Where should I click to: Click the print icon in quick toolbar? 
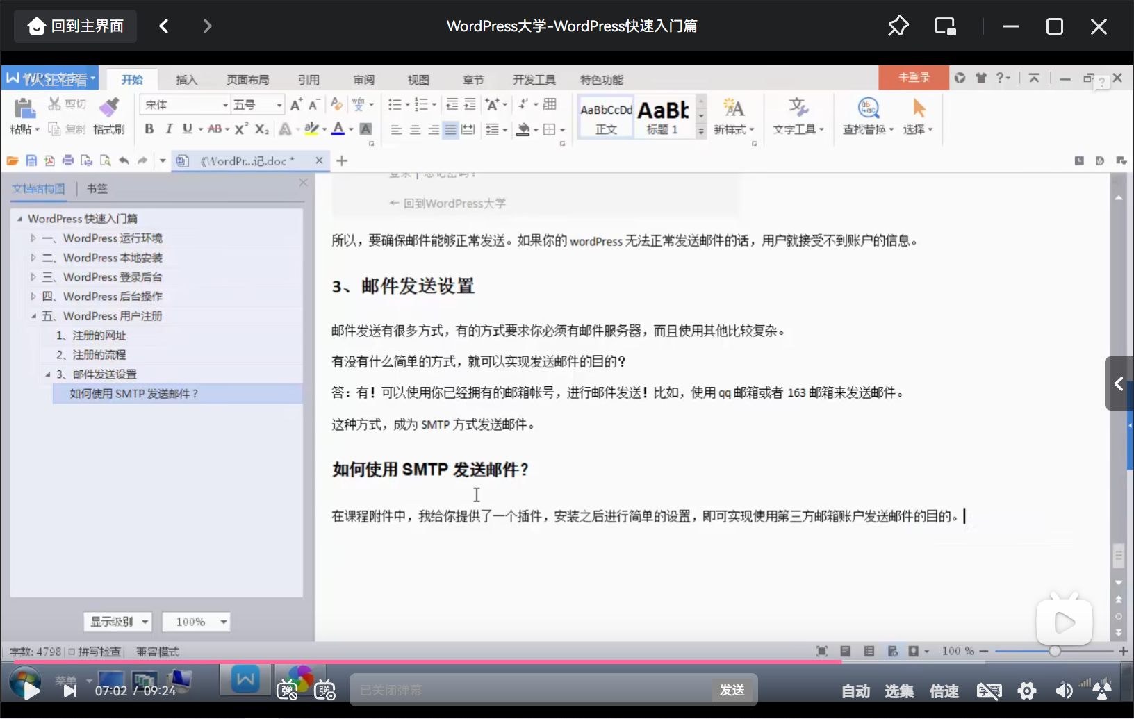(68, 161)
